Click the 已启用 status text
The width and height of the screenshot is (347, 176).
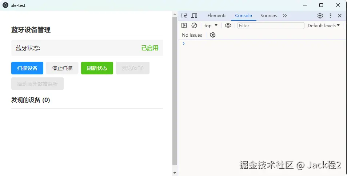(x=150, y=48)
